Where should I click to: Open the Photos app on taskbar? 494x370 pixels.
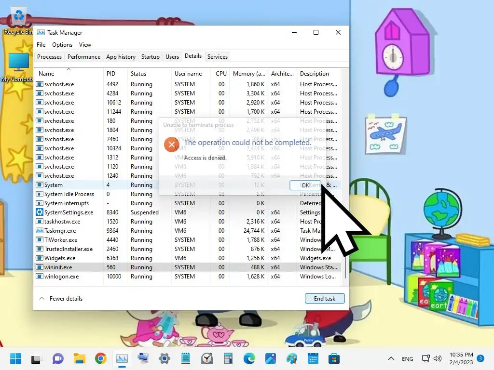270,358
